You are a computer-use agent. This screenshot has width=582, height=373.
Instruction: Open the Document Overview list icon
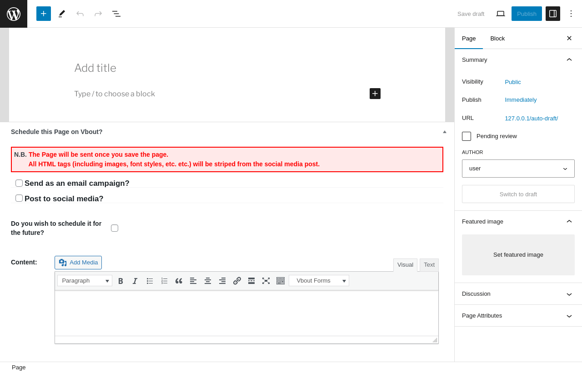(116, 14)
